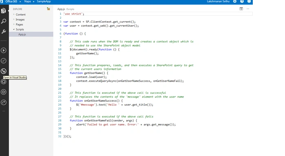Expand the Images folder
This screenshot has width=285, height=156.
coord(20,19)
